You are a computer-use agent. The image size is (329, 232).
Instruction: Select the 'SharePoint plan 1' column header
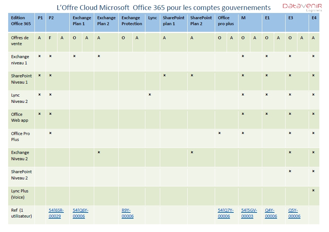click(x=174, y=23)
